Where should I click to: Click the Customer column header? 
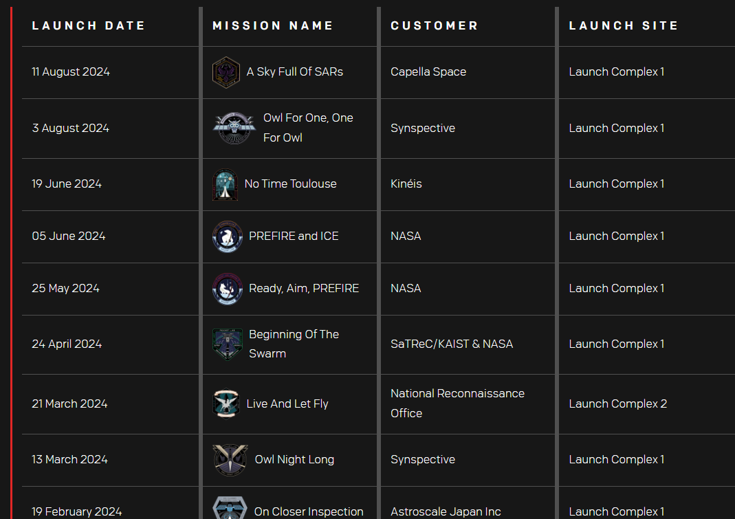pyautogui.click(x=435, y=25)
